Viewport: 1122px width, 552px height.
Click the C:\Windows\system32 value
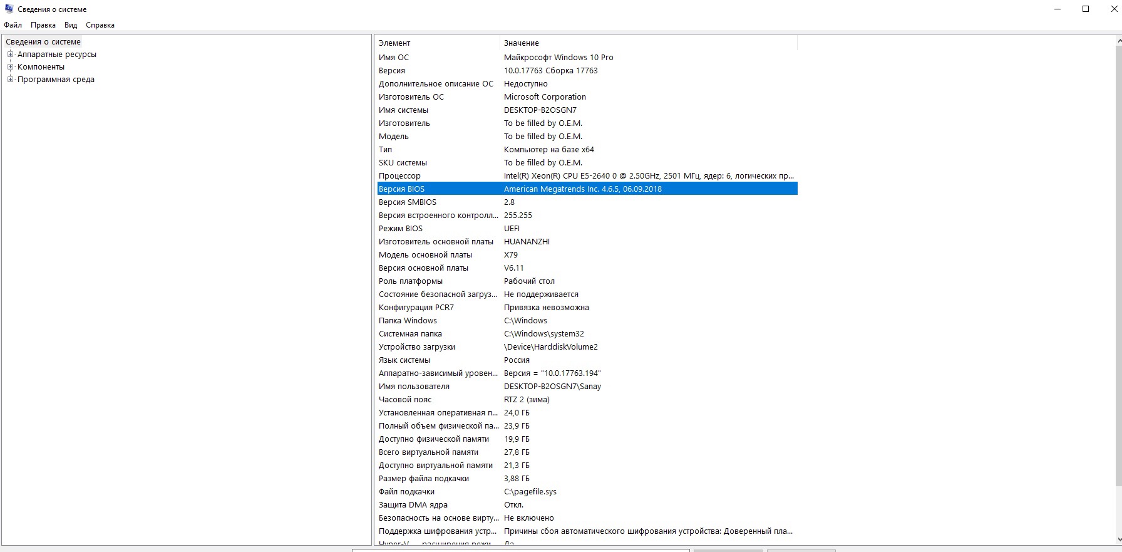[x=544, y=334]
